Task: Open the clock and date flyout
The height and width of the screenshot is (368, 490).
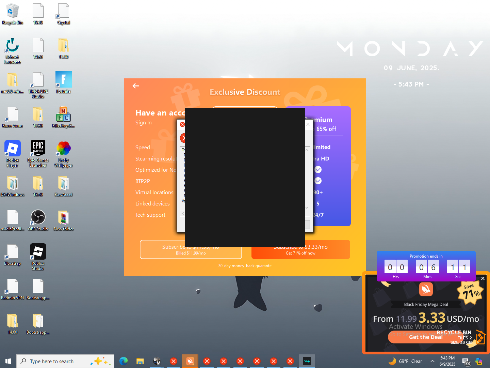Action: click(447, 361)
